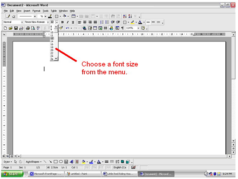Open the Format menu
Image resolution: width=238 pixels, height=179 pixels.
36,11
